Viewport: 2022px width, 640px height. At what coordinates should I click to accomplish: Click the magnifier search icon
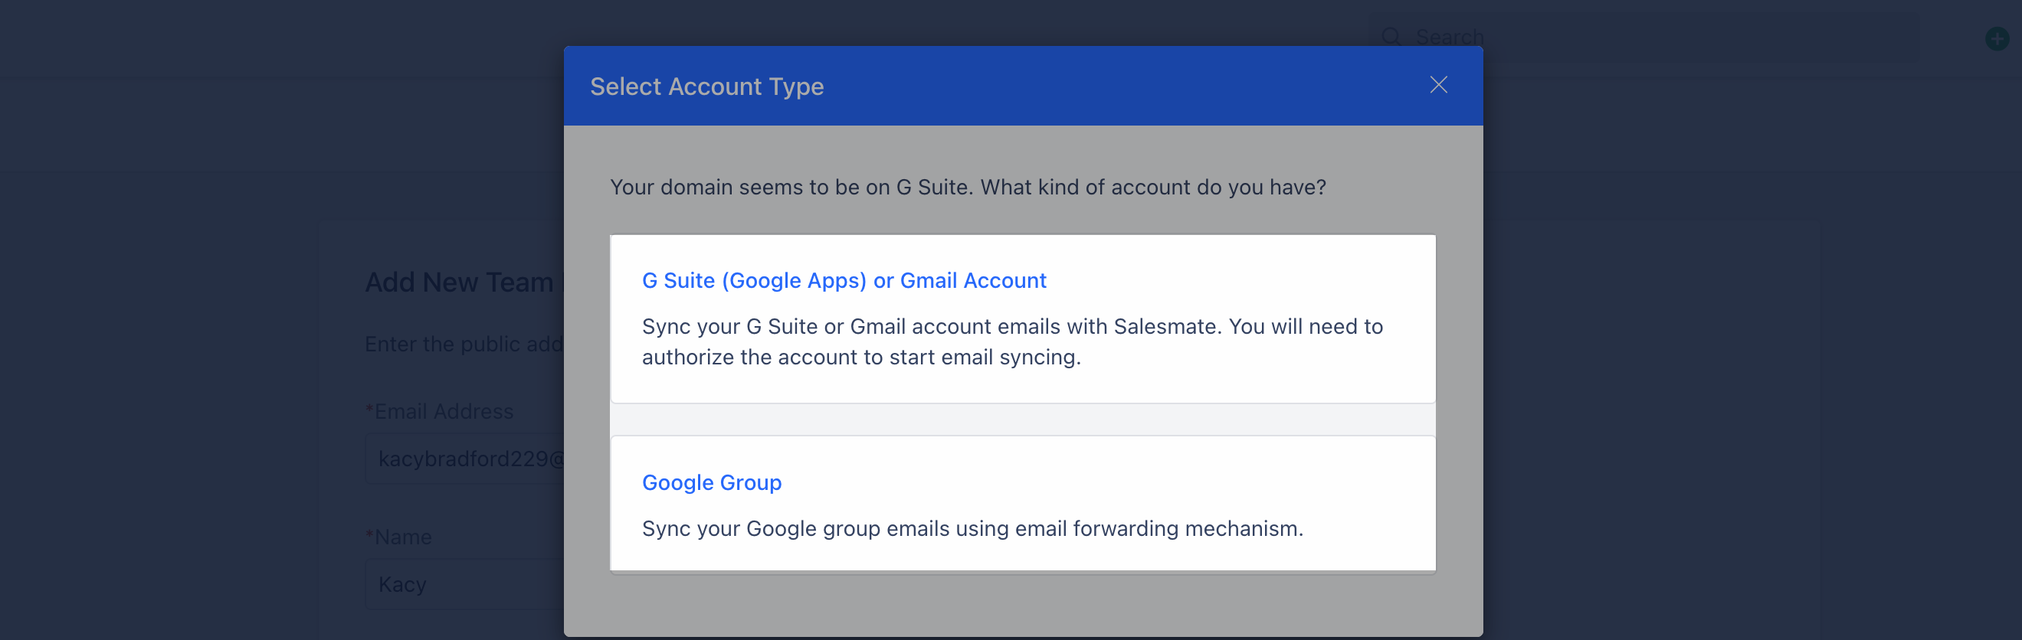point(1391,37)
